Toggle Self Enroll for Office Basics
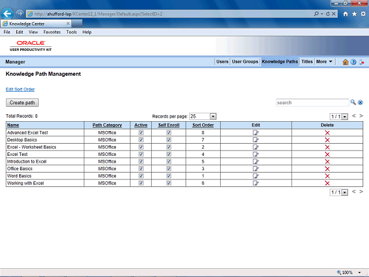369x277 pixels. [169, 169]
